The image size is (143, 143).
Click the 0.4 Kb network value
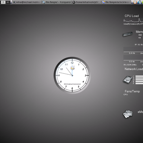tap(132, 53)
